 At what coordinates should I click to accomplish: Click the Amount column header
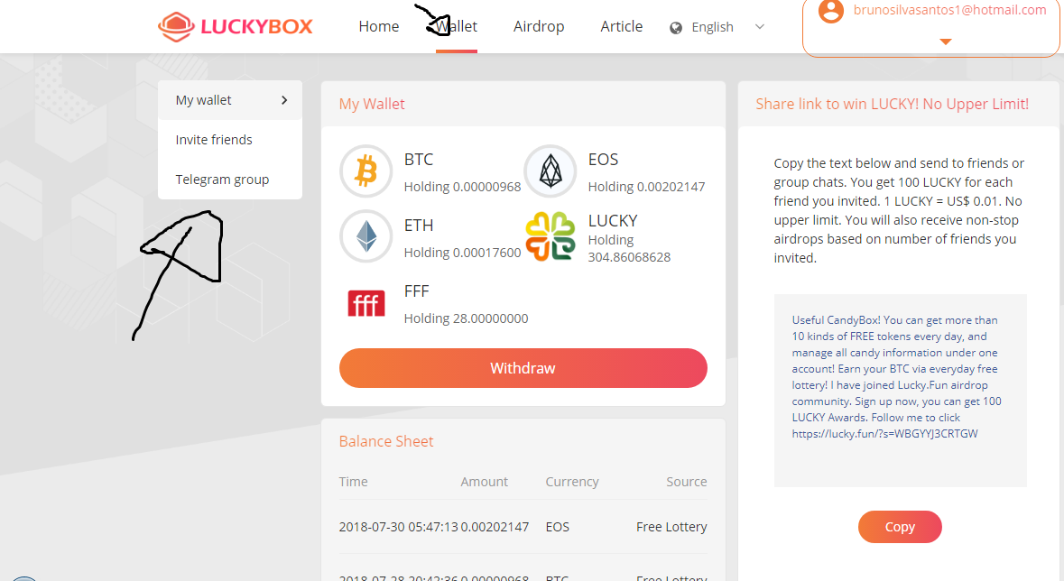point(484,482)
